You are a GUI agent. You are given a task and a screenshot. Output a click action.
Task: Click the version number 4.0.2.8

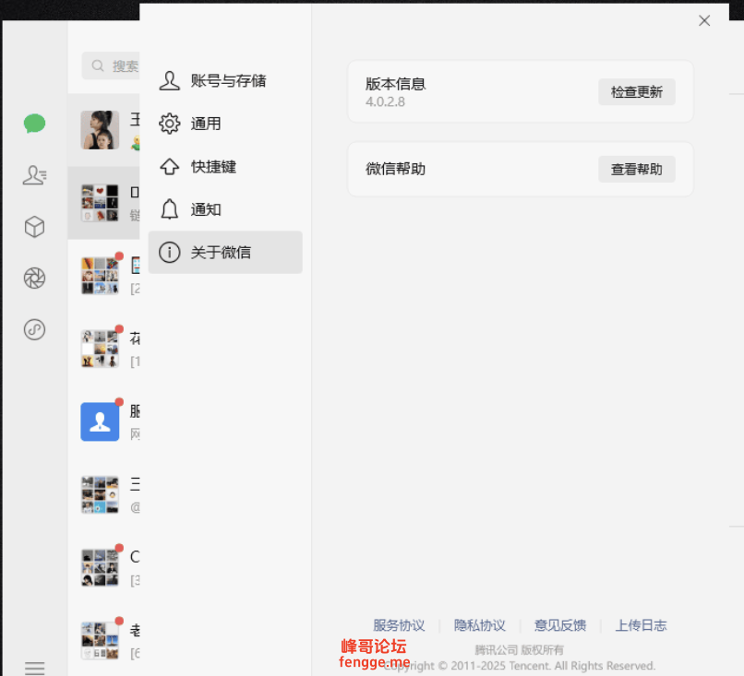click(x=385, y=102)
